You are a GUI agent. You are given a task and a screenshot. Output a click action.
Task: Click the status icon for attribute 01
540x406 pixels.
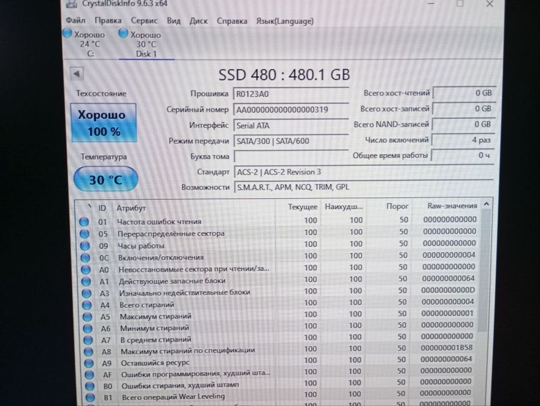pyautogui.click(x=84, y=222)
